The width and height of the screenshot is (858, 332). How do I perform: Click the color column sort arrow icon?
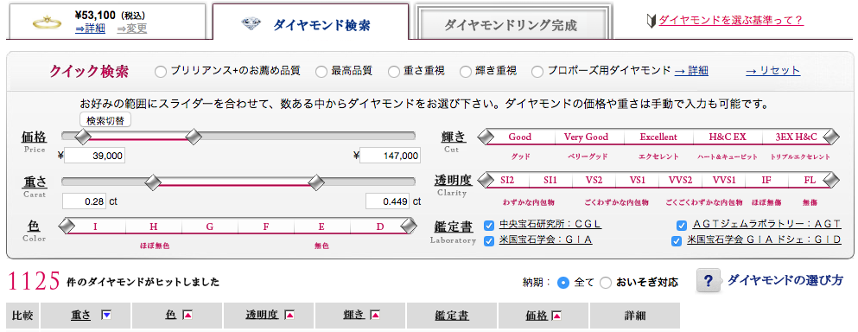(x=188, y=315)
